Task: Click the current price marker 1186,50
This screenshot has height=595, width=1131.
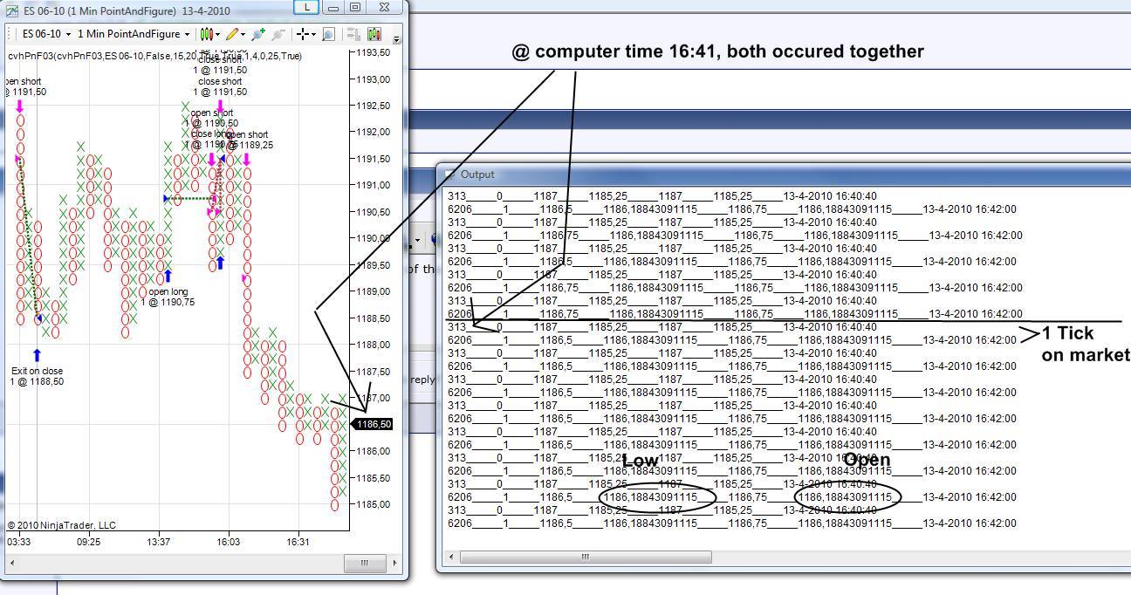Action: click(372, 424)
